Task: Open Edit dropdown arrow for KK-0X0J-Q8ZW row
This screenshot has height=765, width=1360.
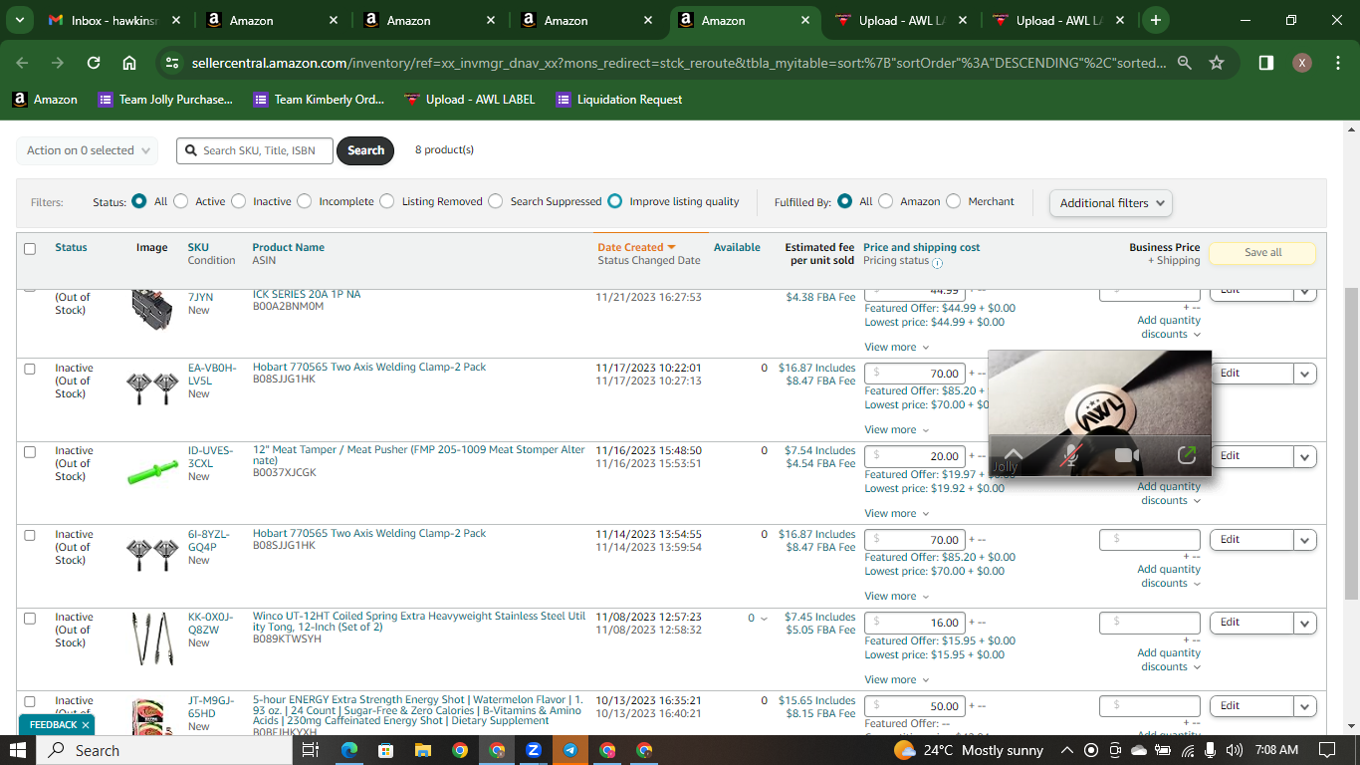Action: pyautogui.click(x=1305, y=623)
